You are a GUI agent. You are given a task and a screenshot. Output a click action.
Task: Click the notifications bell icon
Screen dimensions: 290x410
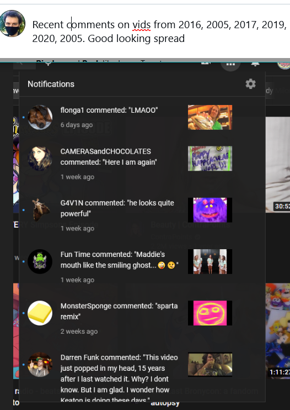tap(255, 64)
